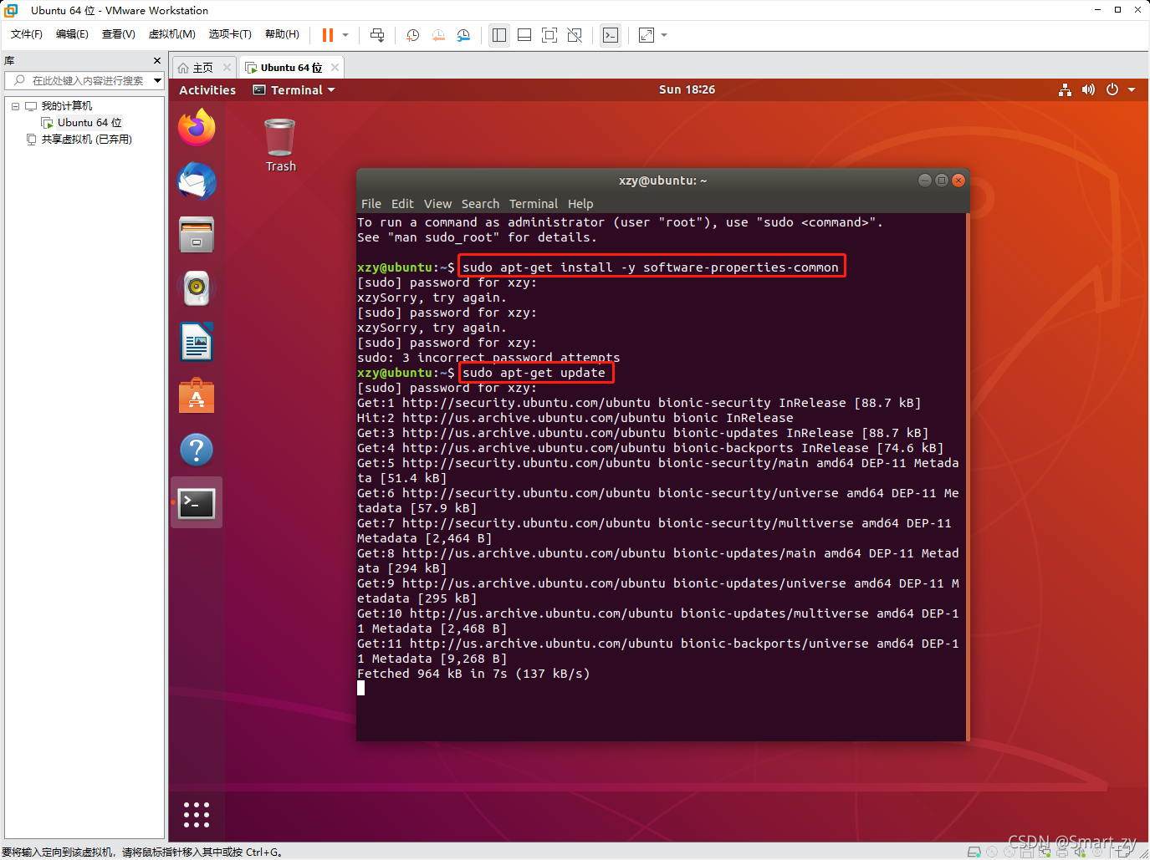The height and width of the screenshot is (860, 1150).
Task: Open Ubuntu Software from the dock
Action: 197,395
